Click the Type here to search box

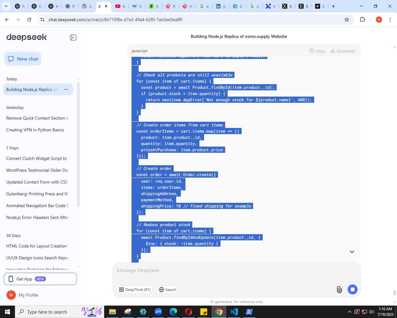click(59, 312)
